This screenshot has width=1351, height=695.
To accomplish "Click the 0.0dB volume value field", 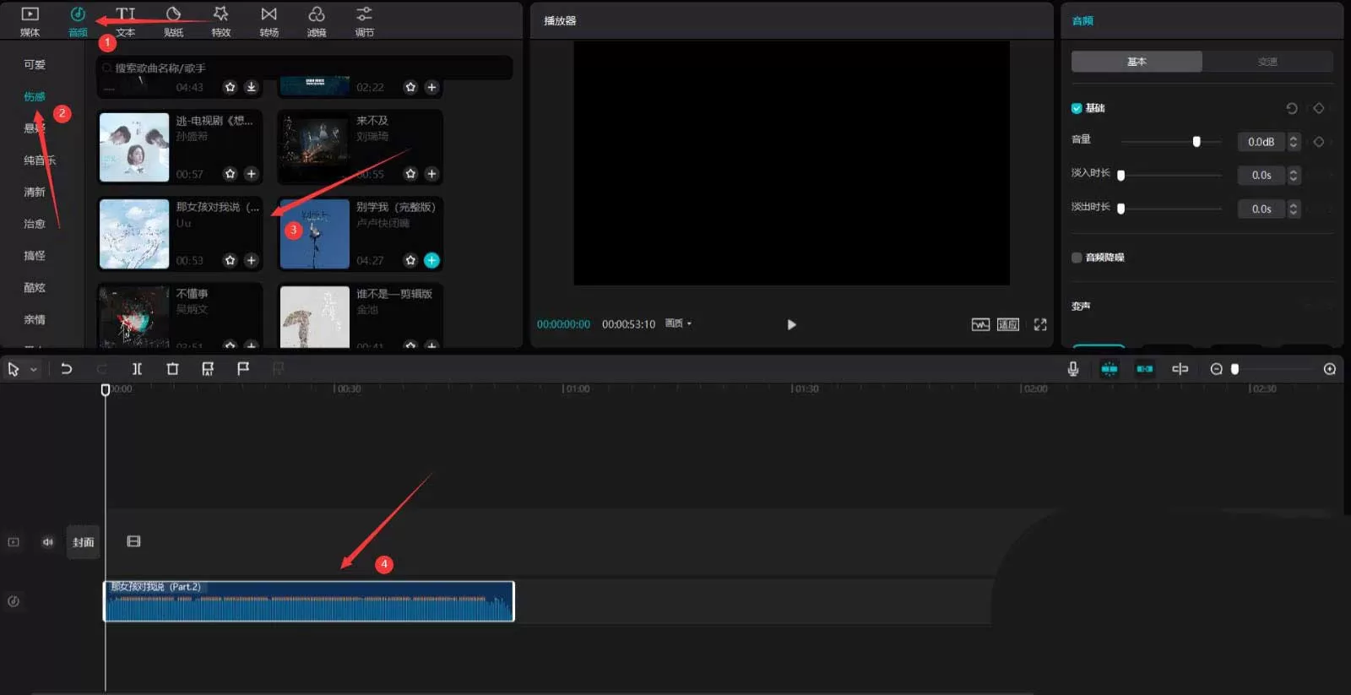I will point(1261,142).
